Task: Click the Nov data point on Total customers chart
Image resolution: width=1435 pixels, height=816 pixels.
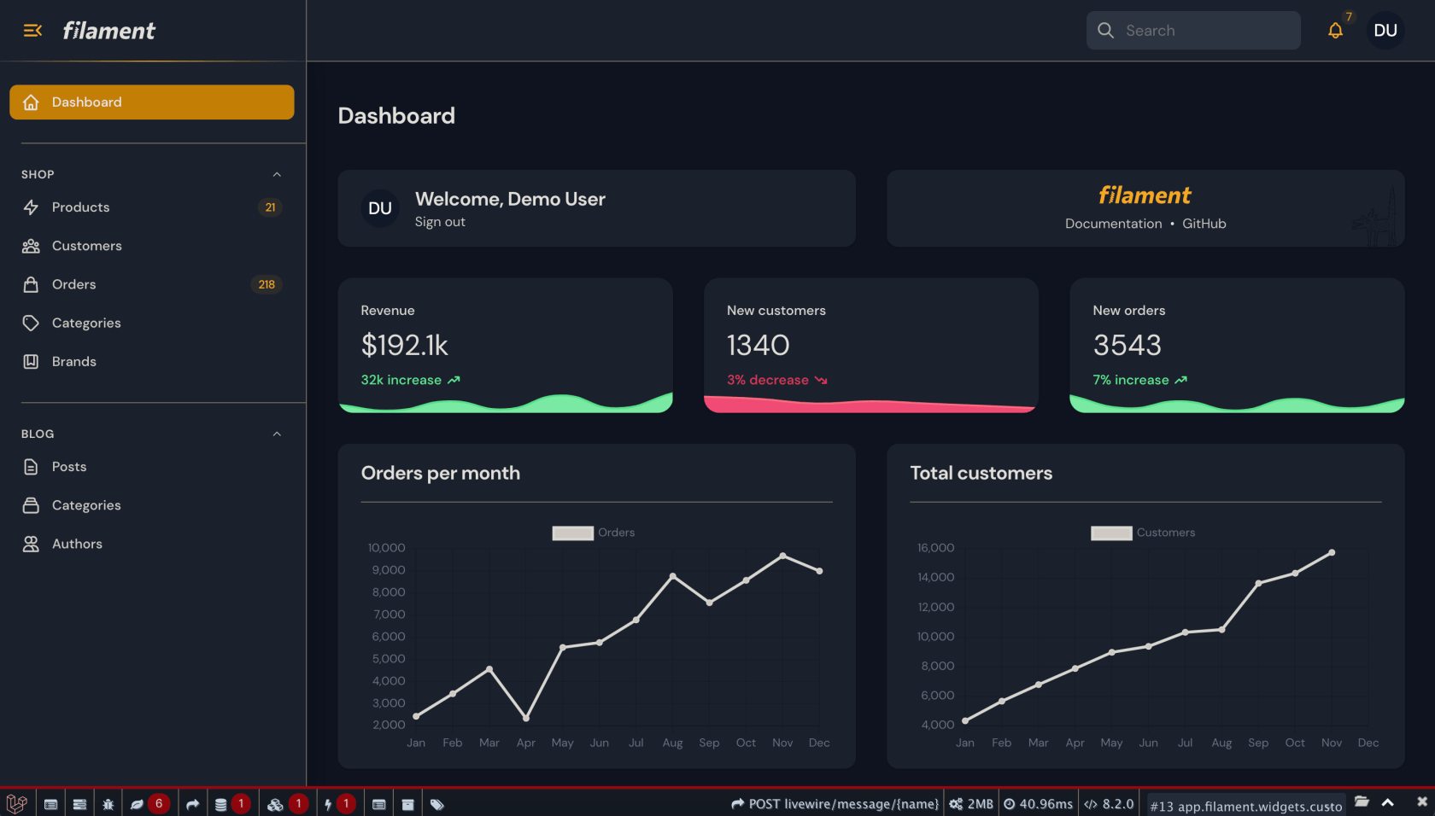Action: pyautogui.click(x=1331, y=552)
